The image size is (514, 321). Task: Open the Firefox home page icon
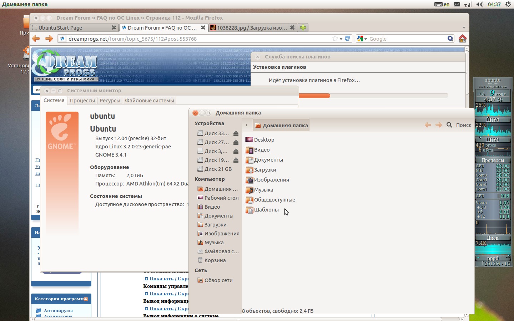coord(463,39)
